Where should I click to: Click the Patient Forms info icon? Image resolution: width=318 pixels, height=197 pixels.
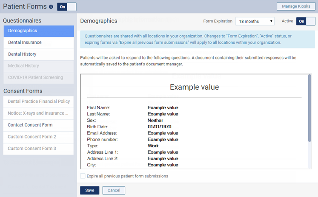[x=51, y=7]
